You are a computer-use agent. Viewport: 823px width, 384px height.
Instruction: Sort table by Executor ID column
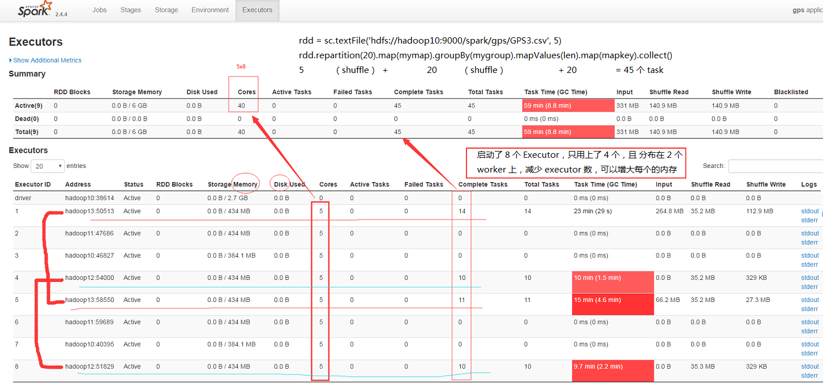(33, 184)
